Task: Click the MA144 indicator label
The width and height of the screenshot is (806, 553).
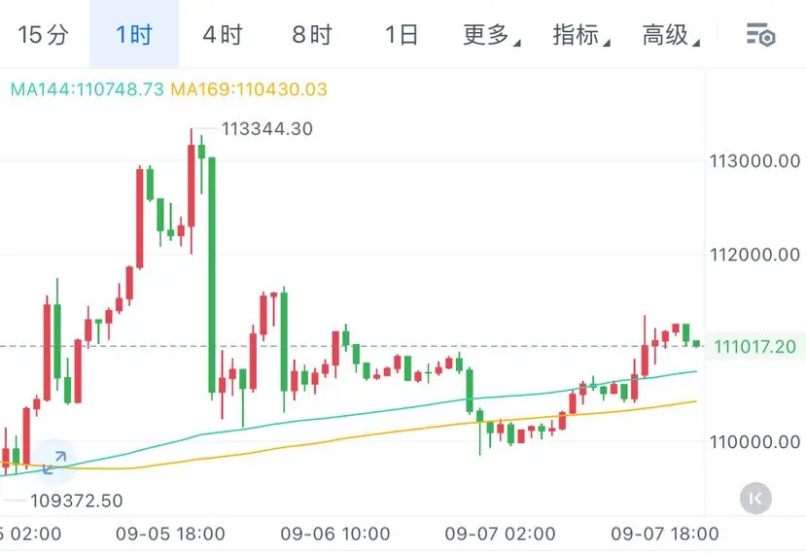Action: 87,89
